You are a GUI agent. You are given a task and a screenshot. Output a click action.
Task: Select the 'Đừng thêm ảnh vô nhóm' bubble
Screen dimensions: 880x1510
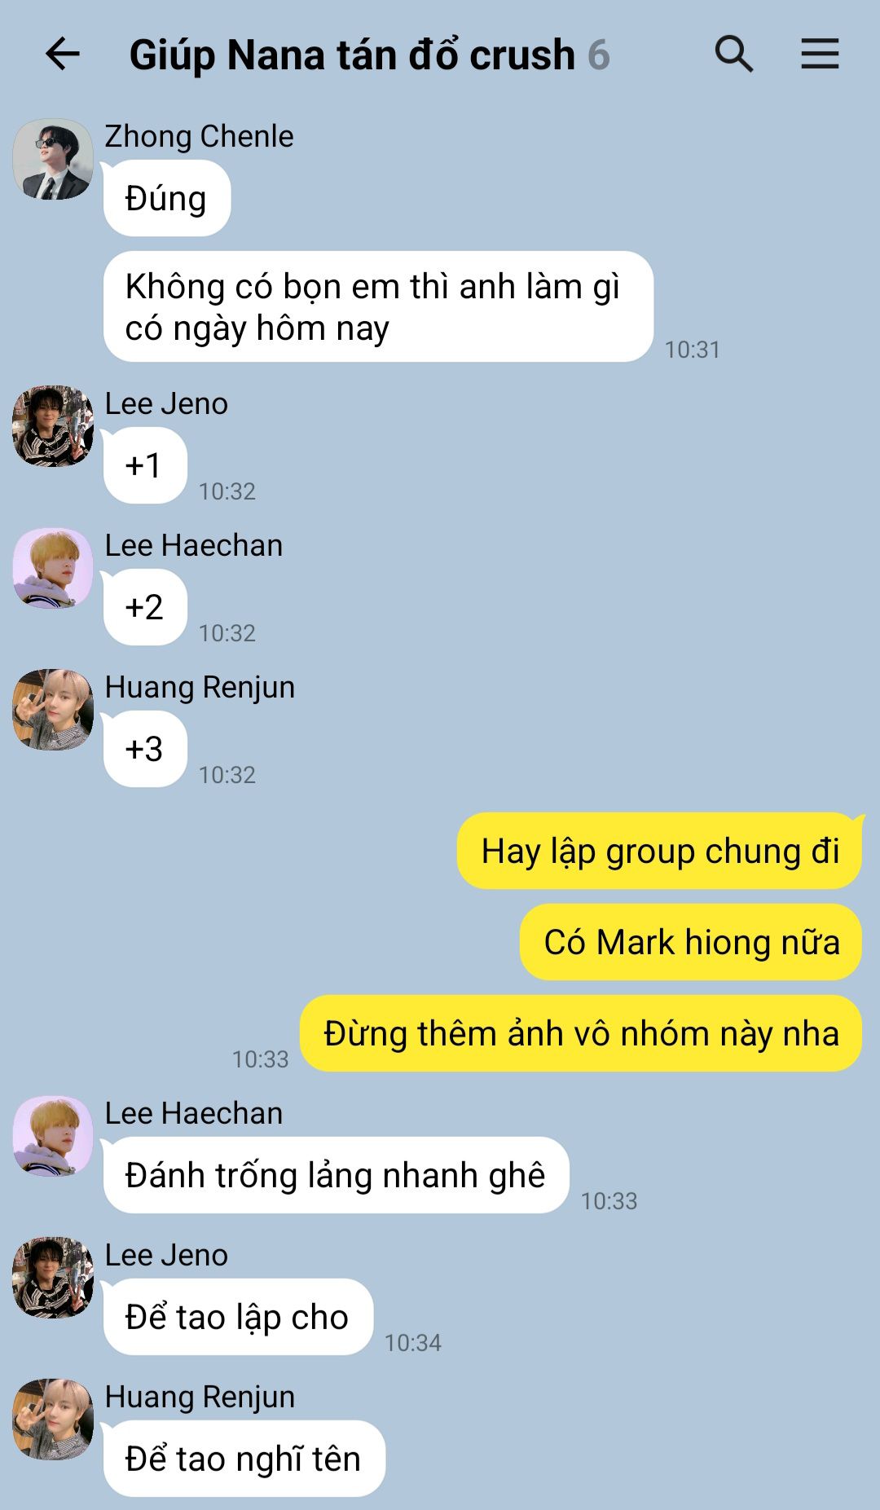point(581,1033)
